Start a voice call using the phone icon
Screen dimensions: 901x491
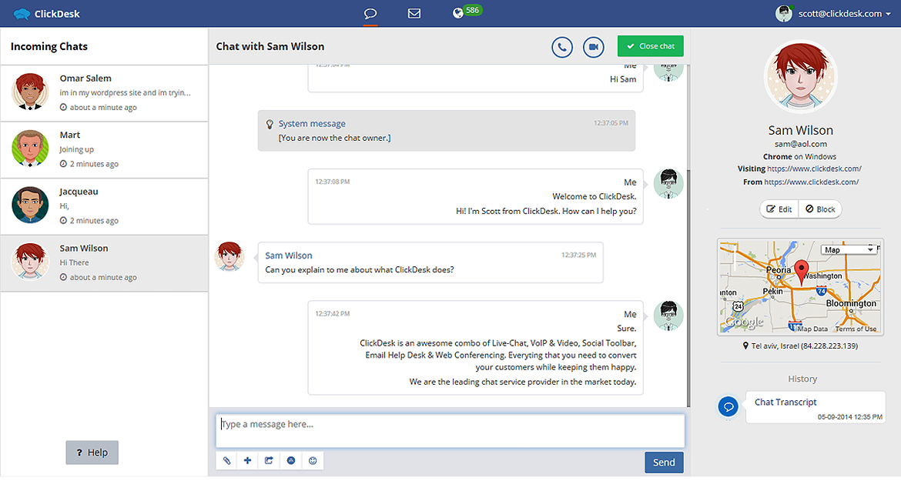[x=561, y=46]
